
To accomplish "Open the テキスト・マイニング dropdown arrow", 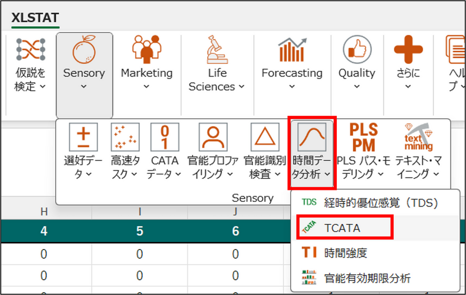I will click(x=436, y=174).
